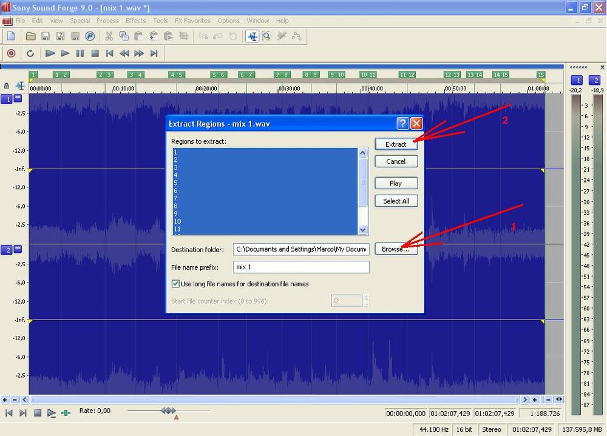This screenshot has height=436, width=607.
Task: Click the horizontal scrollbar right arrow
Action: point(525,400)
